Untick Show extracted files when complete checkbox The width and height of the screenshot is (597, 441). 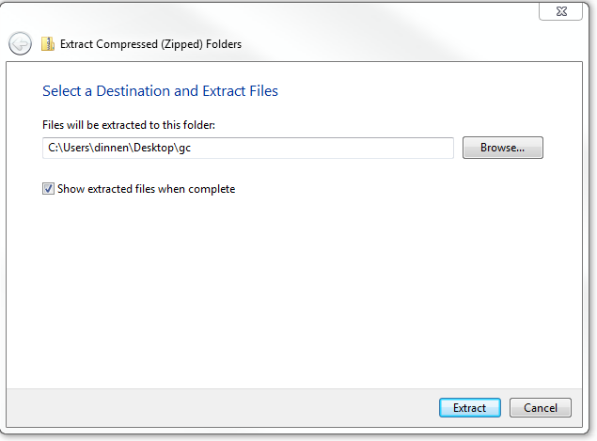coord(48,189)
